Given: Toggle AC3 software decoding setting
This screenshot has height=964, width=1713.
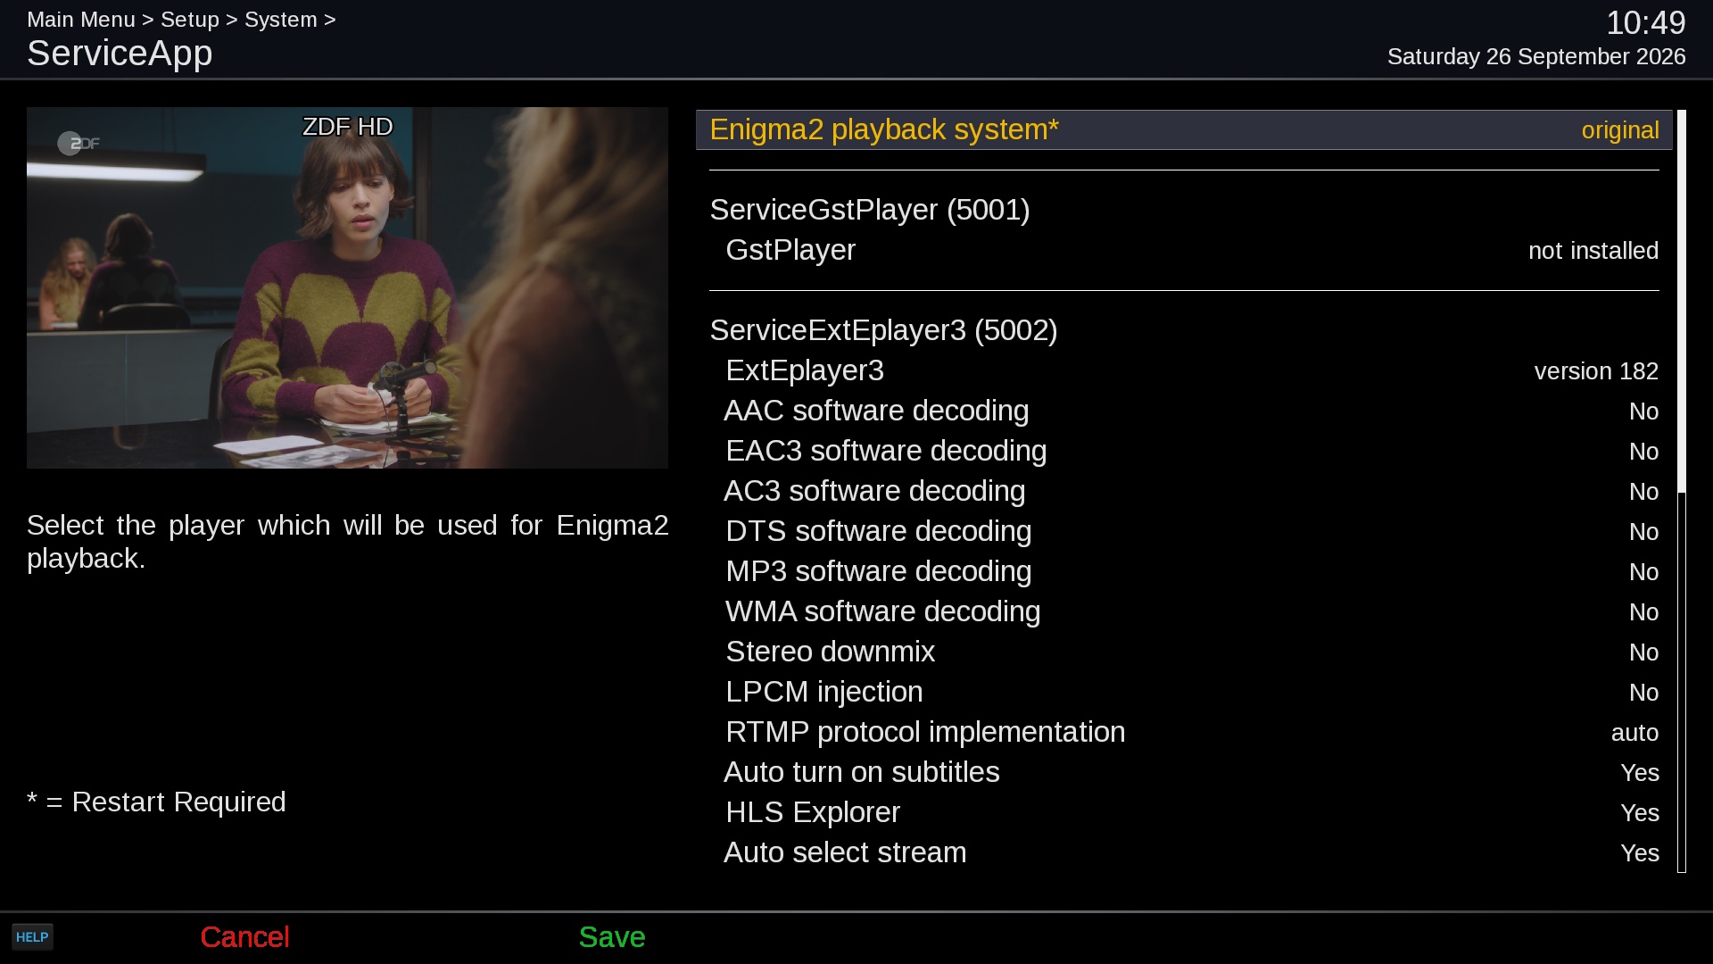Looking at the screenshot, I should [x=1184, y=491].
